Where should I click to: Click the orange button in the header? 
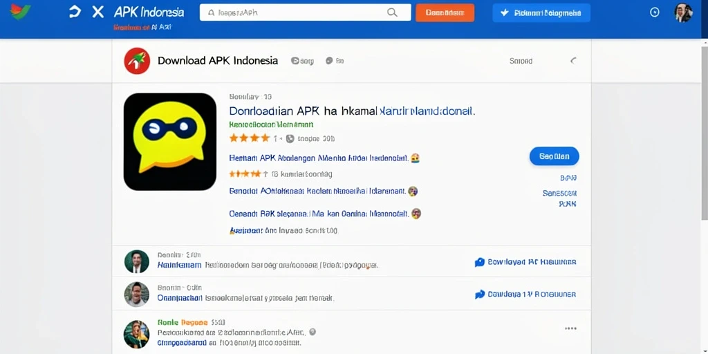445,12
